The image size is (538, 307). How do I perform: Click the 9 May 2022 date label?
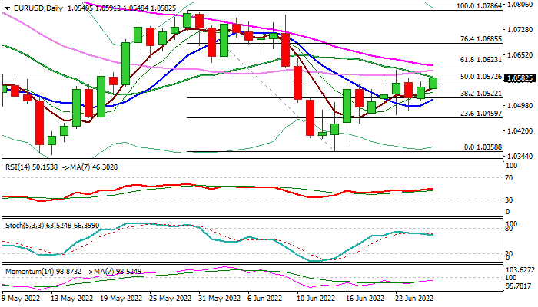point(23,299)
